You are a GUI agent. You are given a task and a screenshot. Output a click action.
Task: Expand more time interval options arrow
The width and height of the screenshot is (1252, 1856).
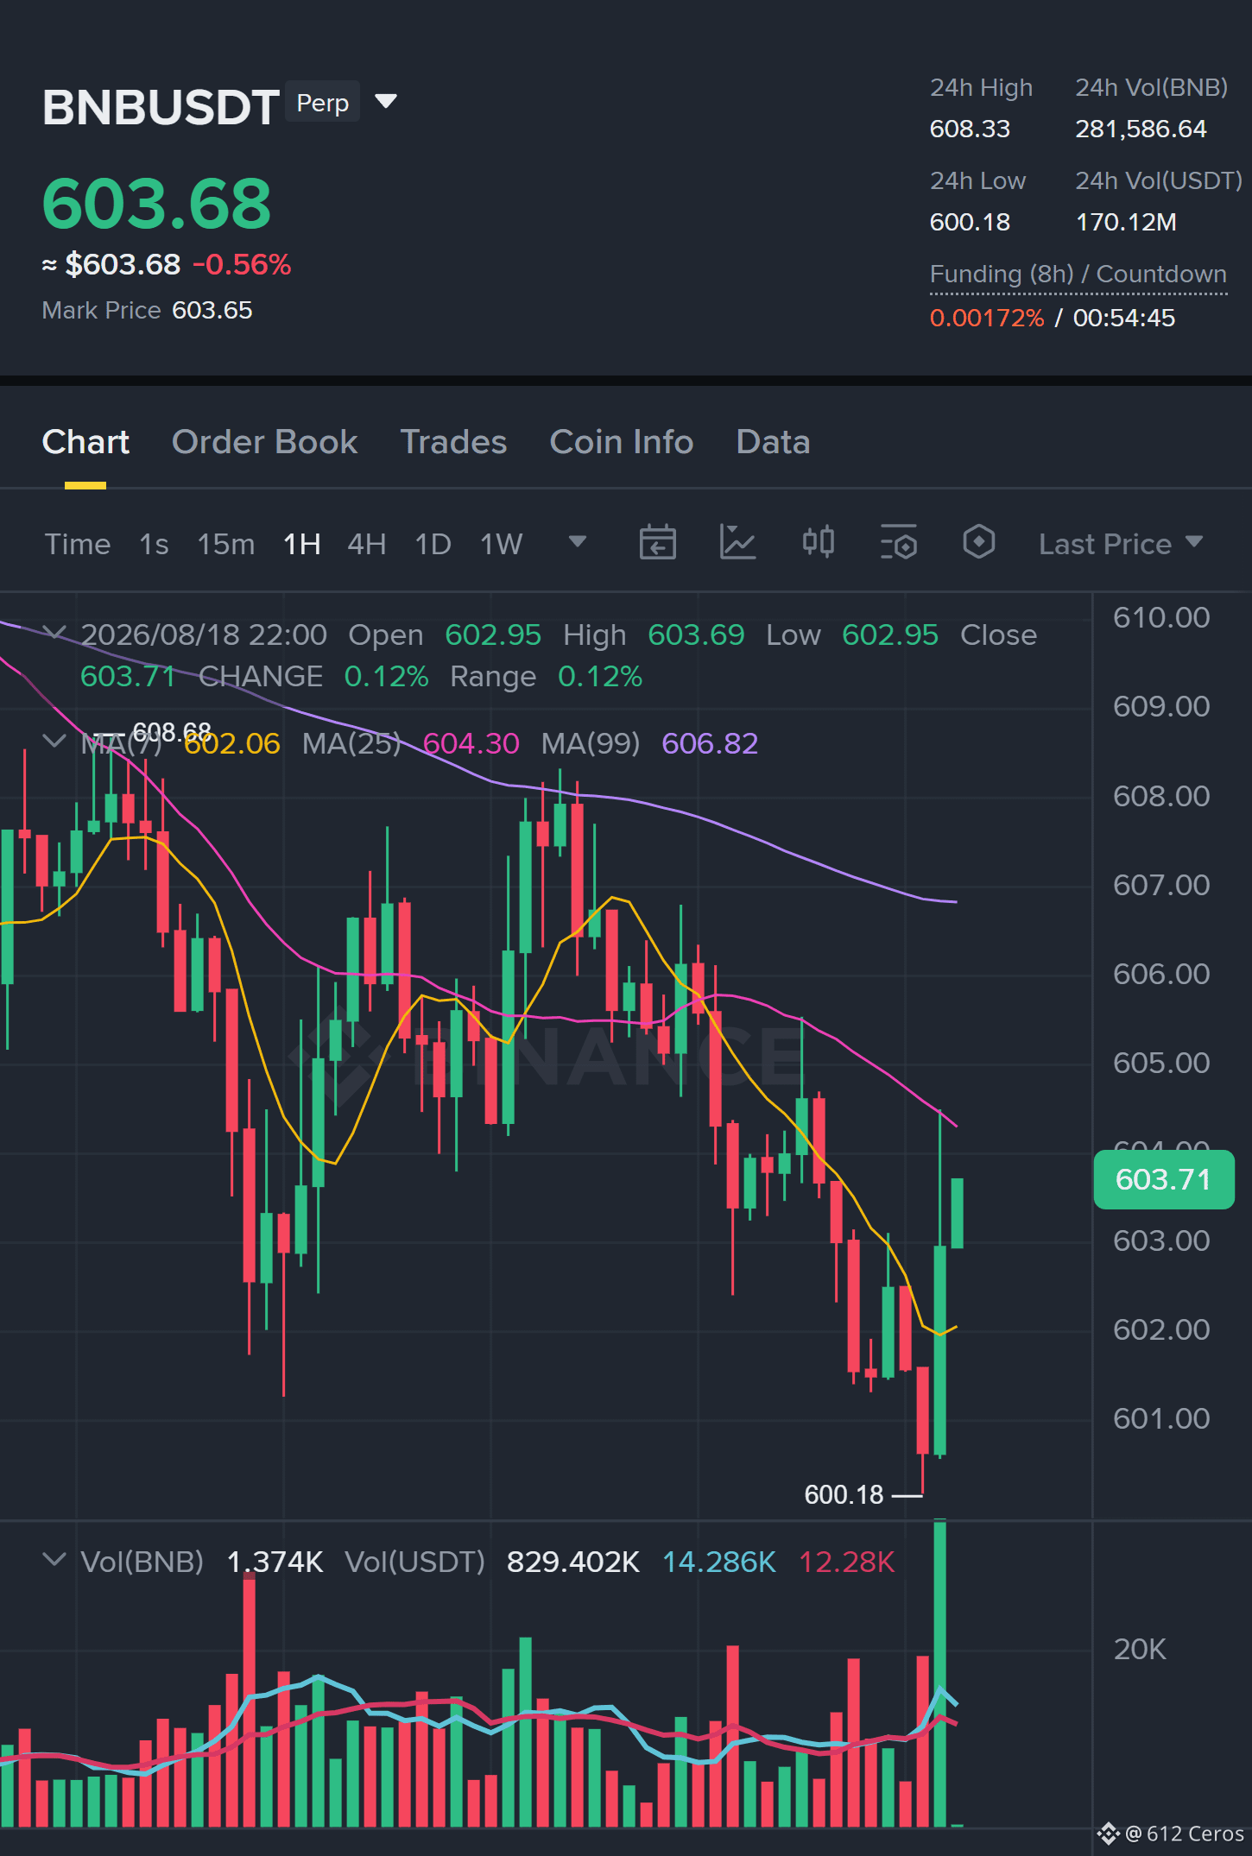pos(578,542)
